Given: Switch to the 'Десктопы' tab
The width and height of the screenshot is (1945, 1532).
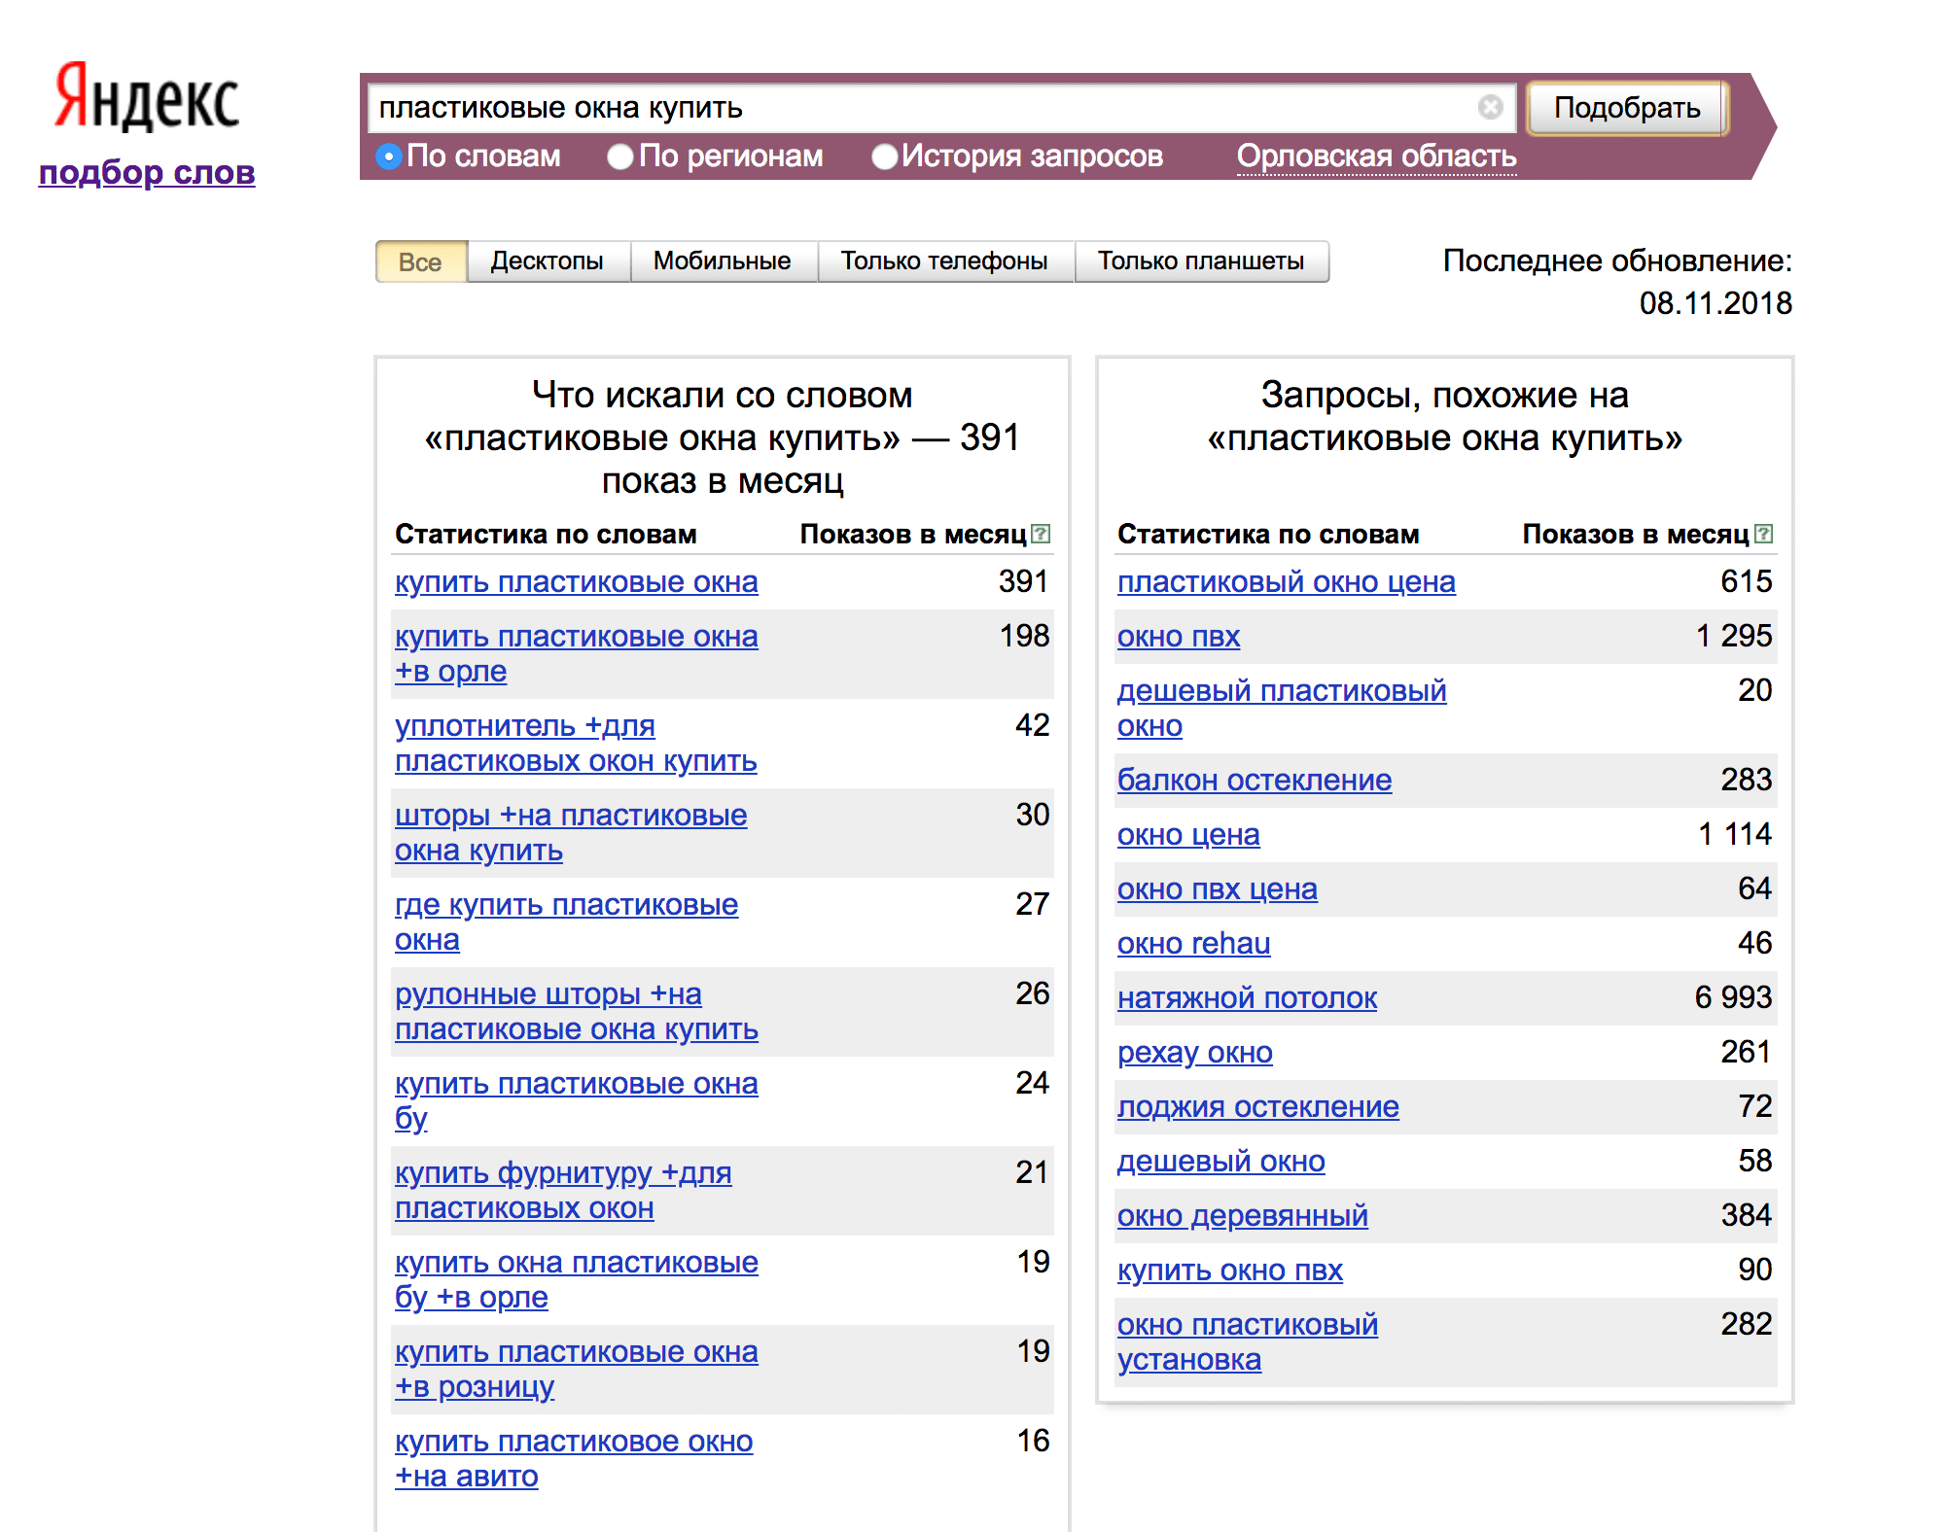Looking at the screenshot, I should [548, 261].
